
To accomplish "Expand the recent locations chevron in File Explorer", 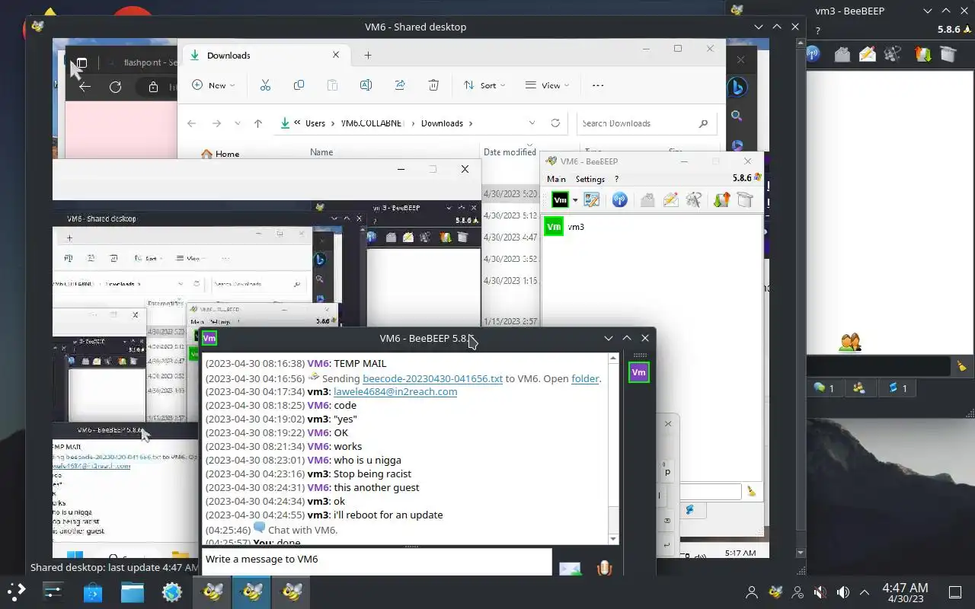I will (x=238, y=123).
